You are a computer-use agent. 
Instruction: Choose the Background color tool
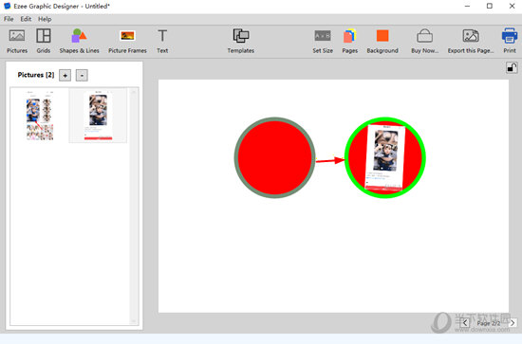point(382,41)
